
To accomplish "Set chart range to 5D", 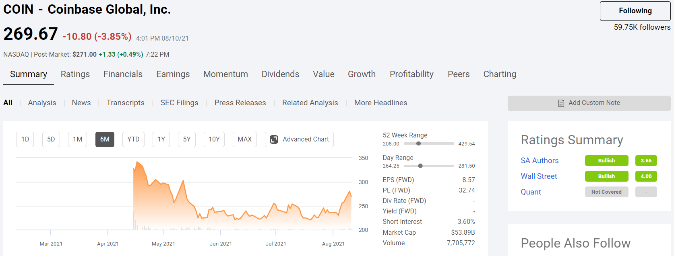I will 51,139.
